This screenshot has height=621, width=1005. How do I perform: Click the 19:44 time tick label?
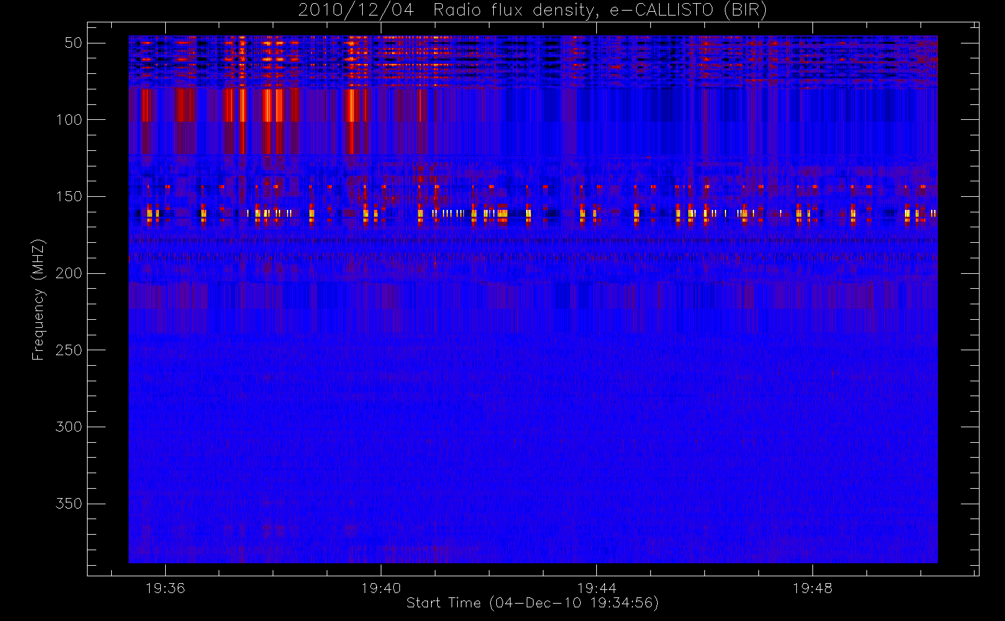point(596,588)
